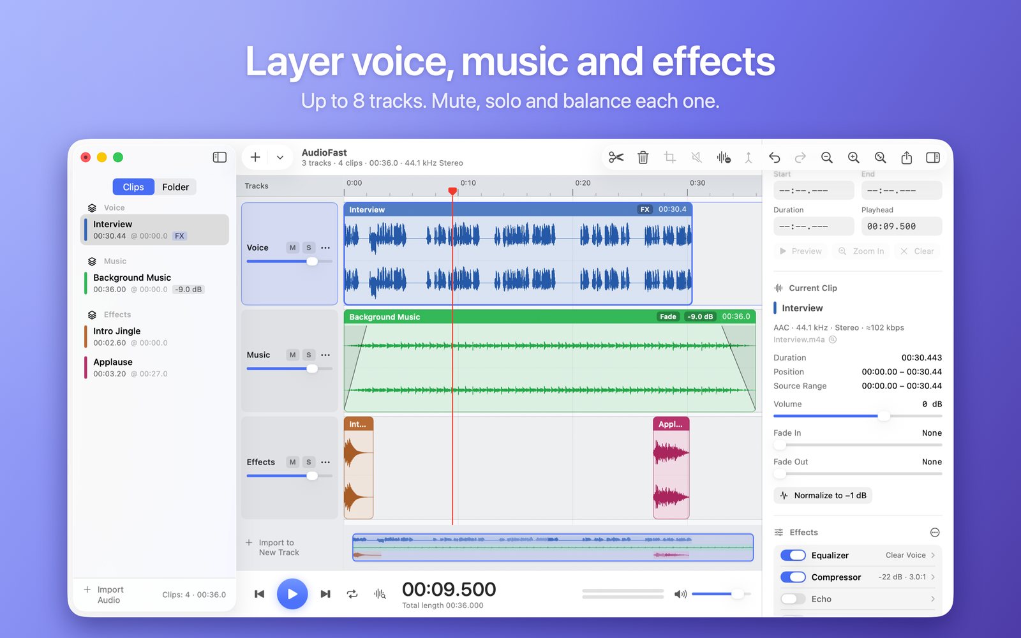Select the scissors split tool
Image resolution: width=1021 pixels, height=638 pixels.
click(616, 157)
